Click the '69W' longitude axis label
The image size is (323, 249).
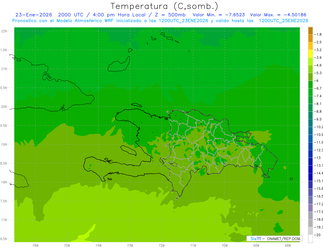pos(256,246)
